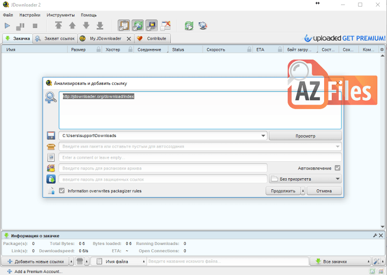387x275 pixels.
Task: Click the URL text area with jdownloader.org link
Action: [x=200, y=110]
